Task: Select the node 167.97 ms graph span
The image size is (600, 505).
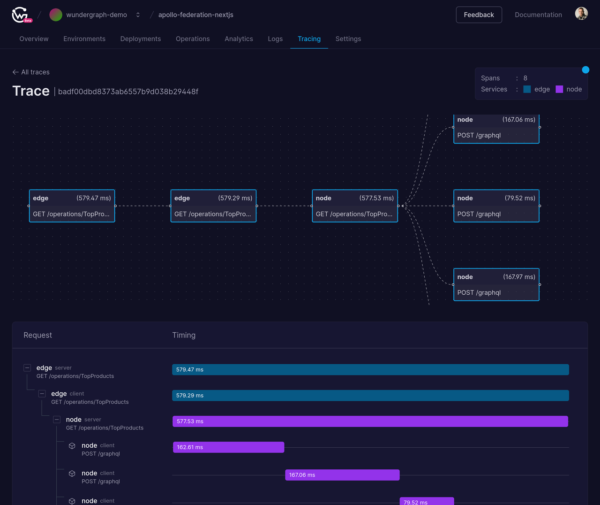Action: 496,284
